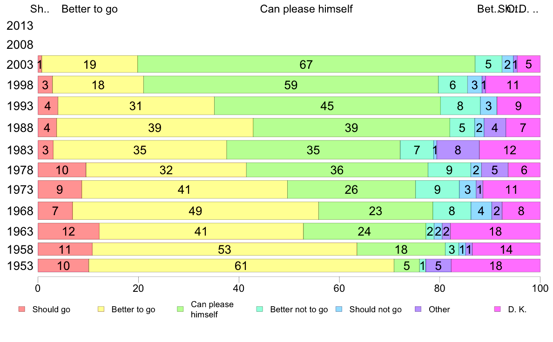Select the purple 8 segment in 1983 bar
Viewport: 553px width, 342px height.
[458, 150]
